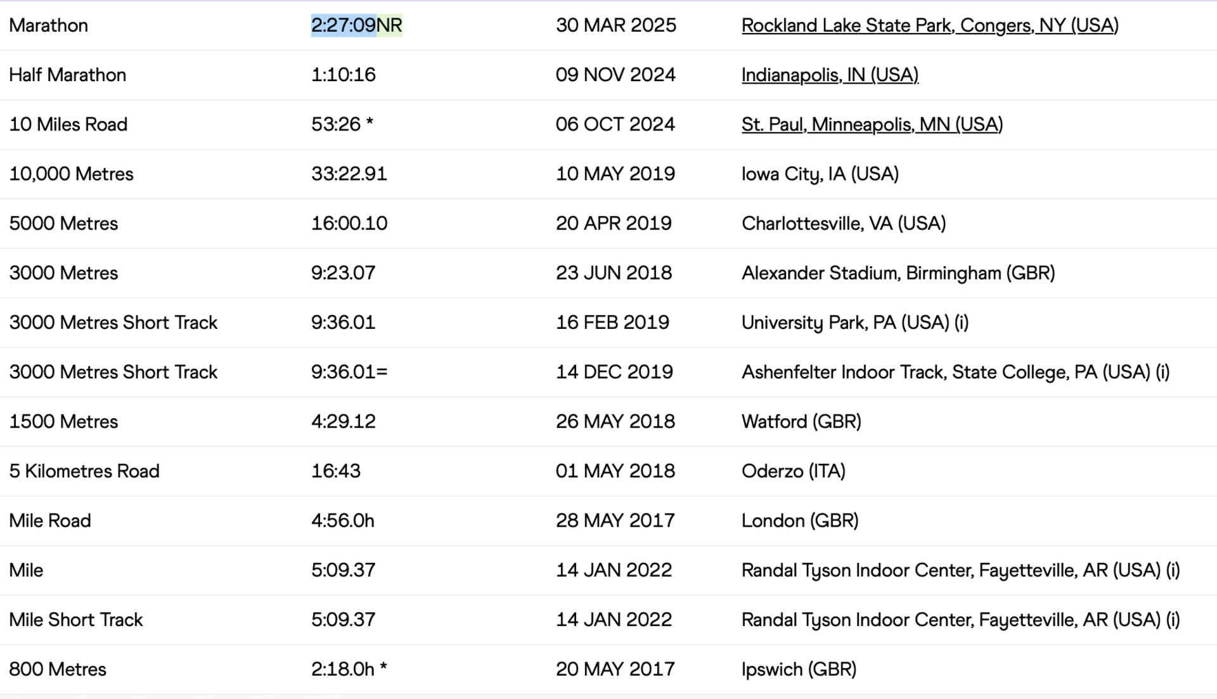Click the 10 Miles Road row label
Screen dimensions: 1217x699
[x=68, y=124]
